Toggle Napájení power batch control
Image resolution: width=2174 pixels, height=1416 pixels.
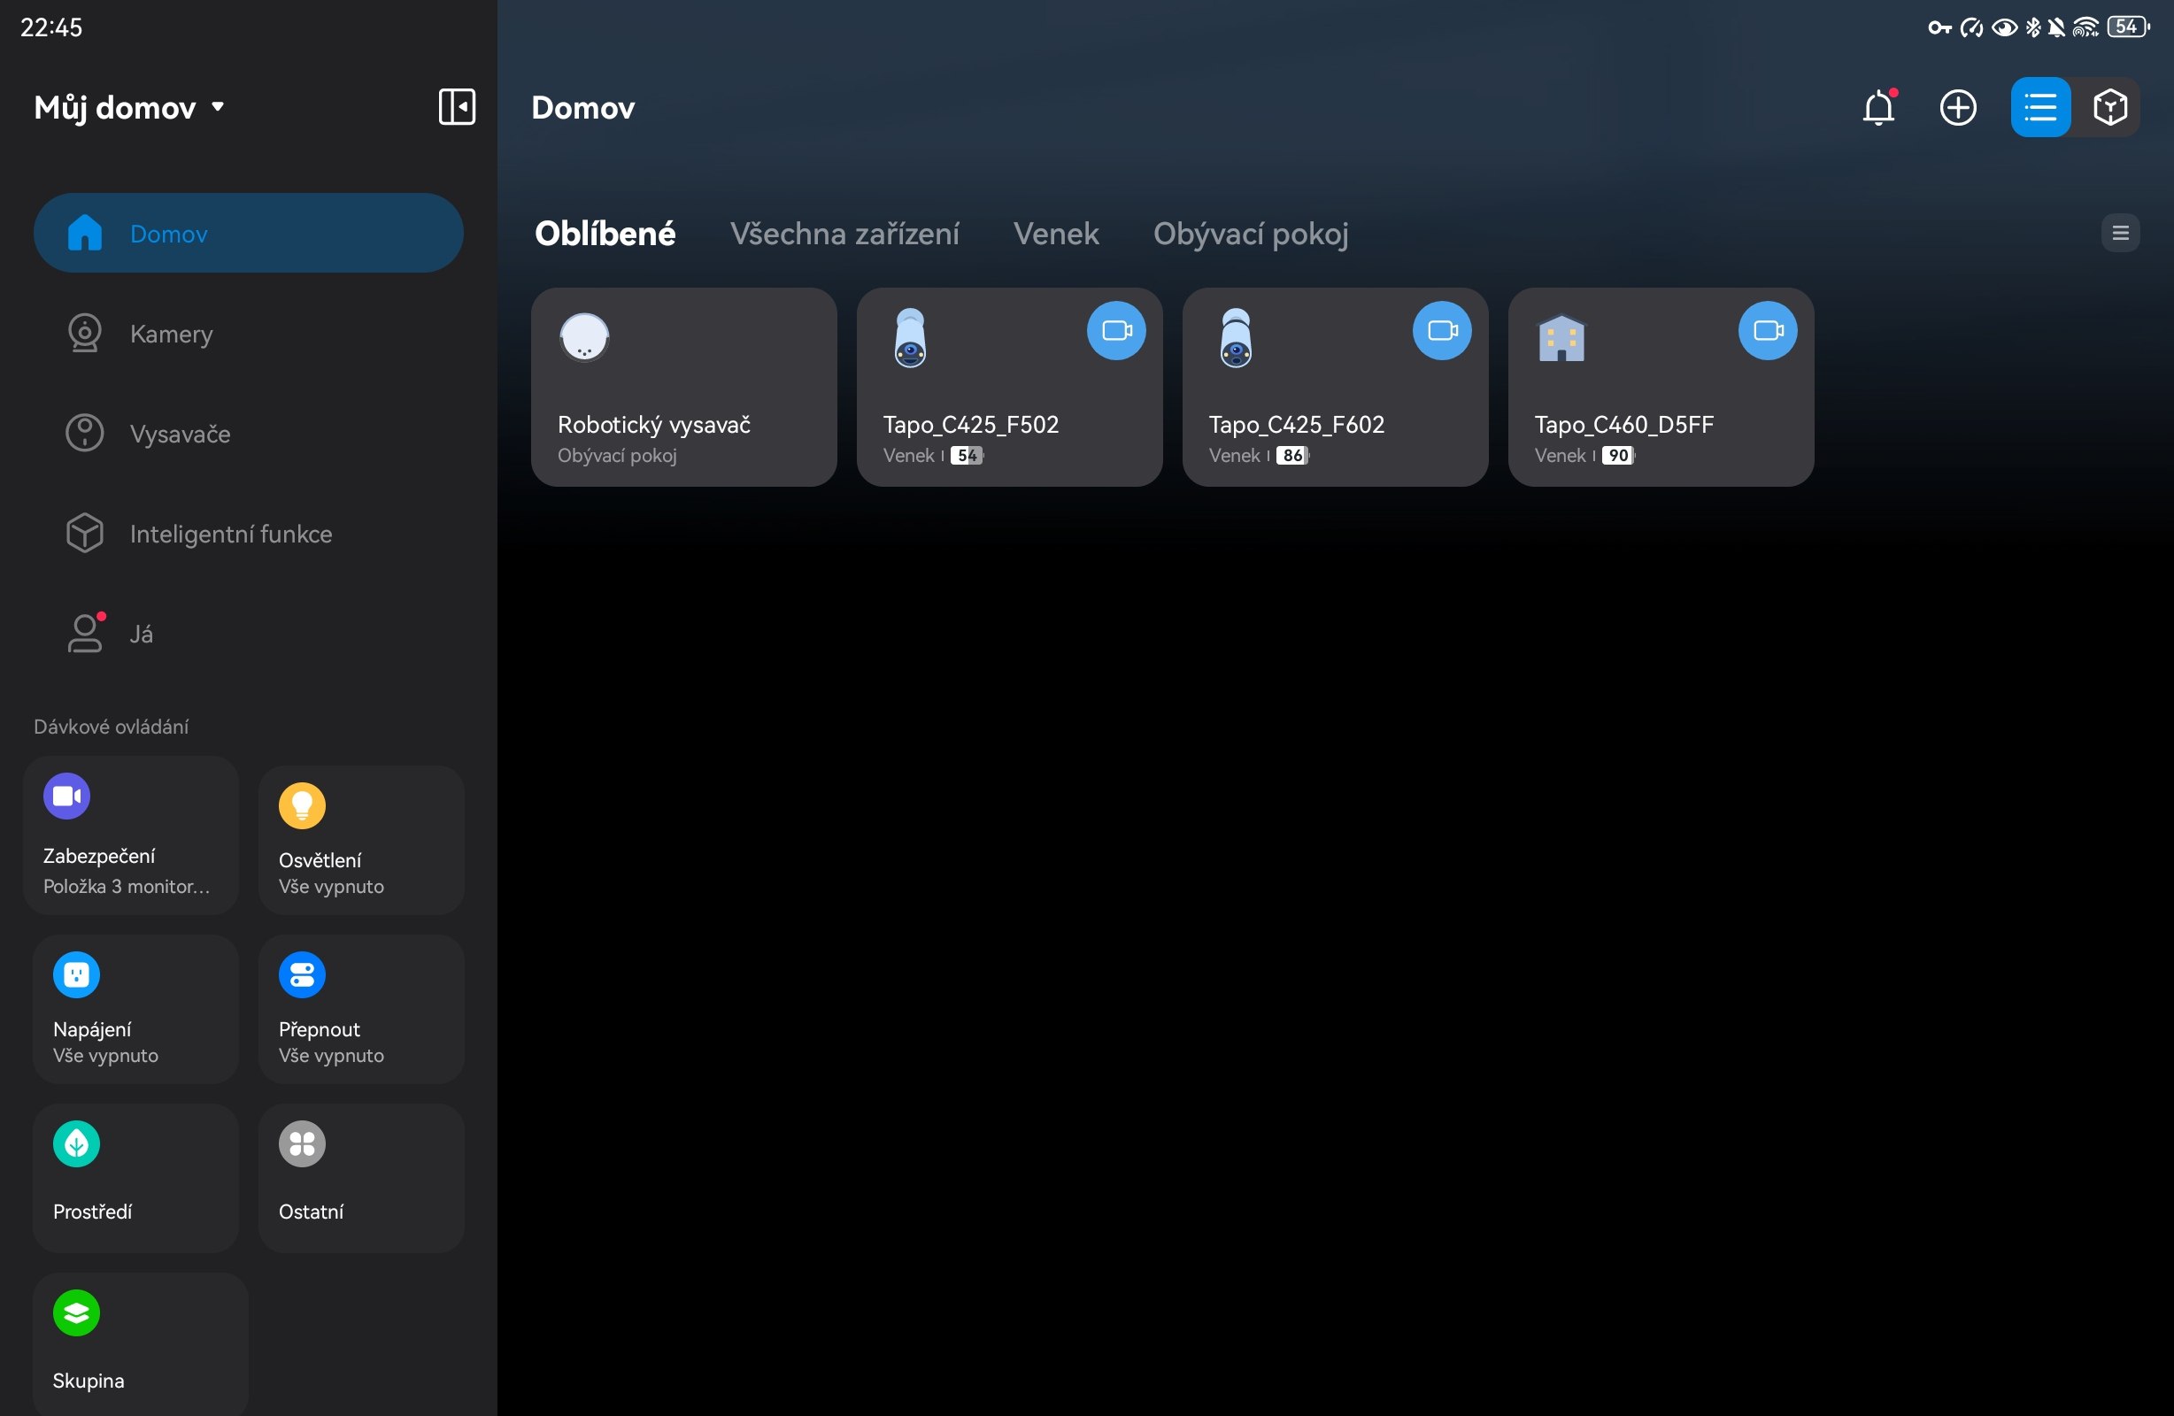pos(135,1008)
